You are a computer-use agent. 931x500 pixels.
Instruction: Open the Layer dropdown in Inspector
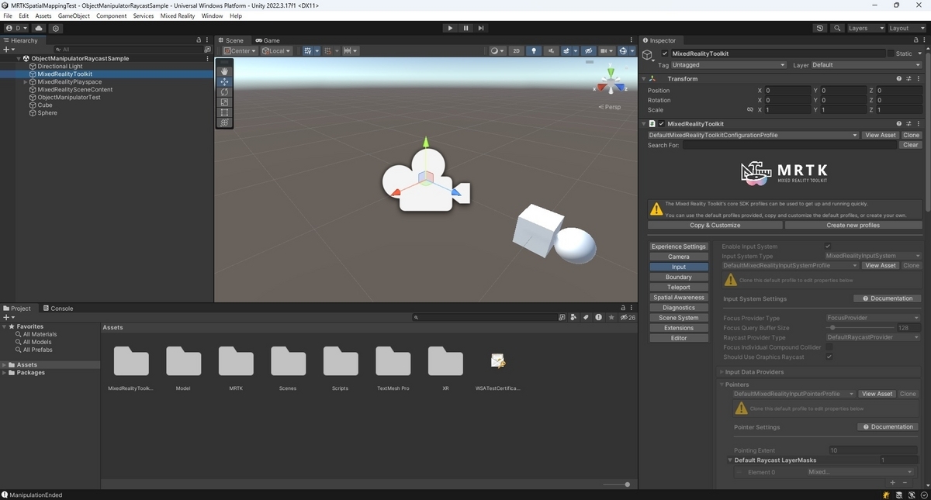tap(867, 65)
